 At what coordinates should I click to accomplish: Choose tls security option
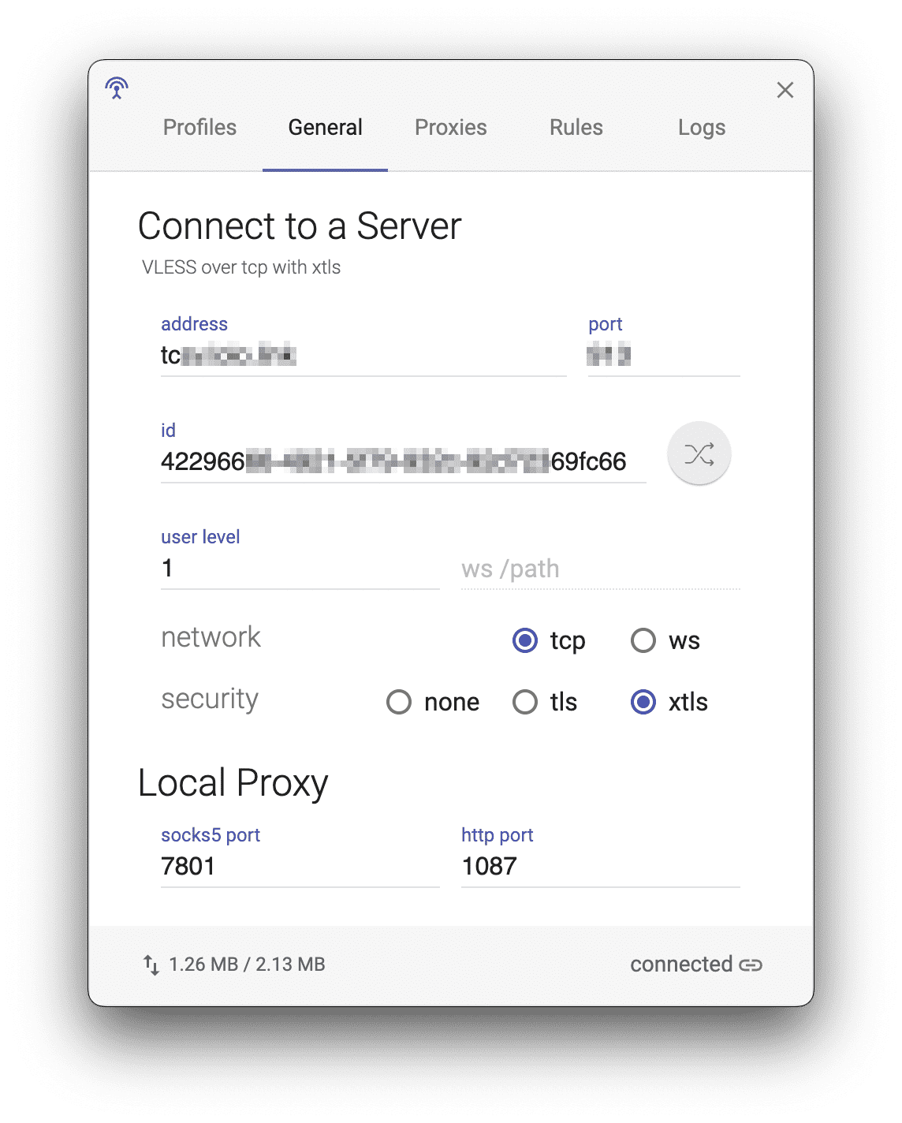[x=525, y=702]
